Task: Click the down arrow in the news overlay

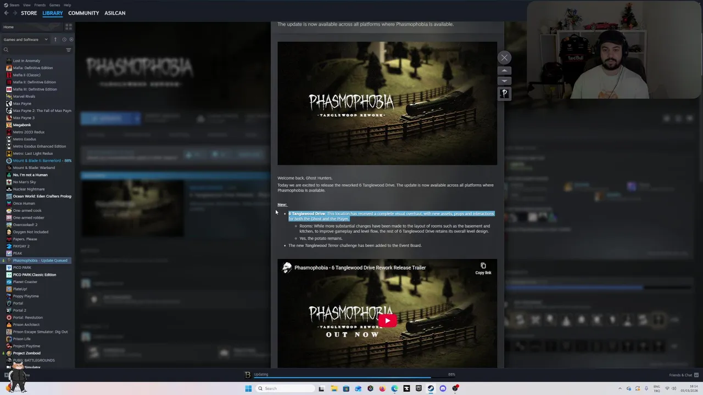Action: coord(504,81)
